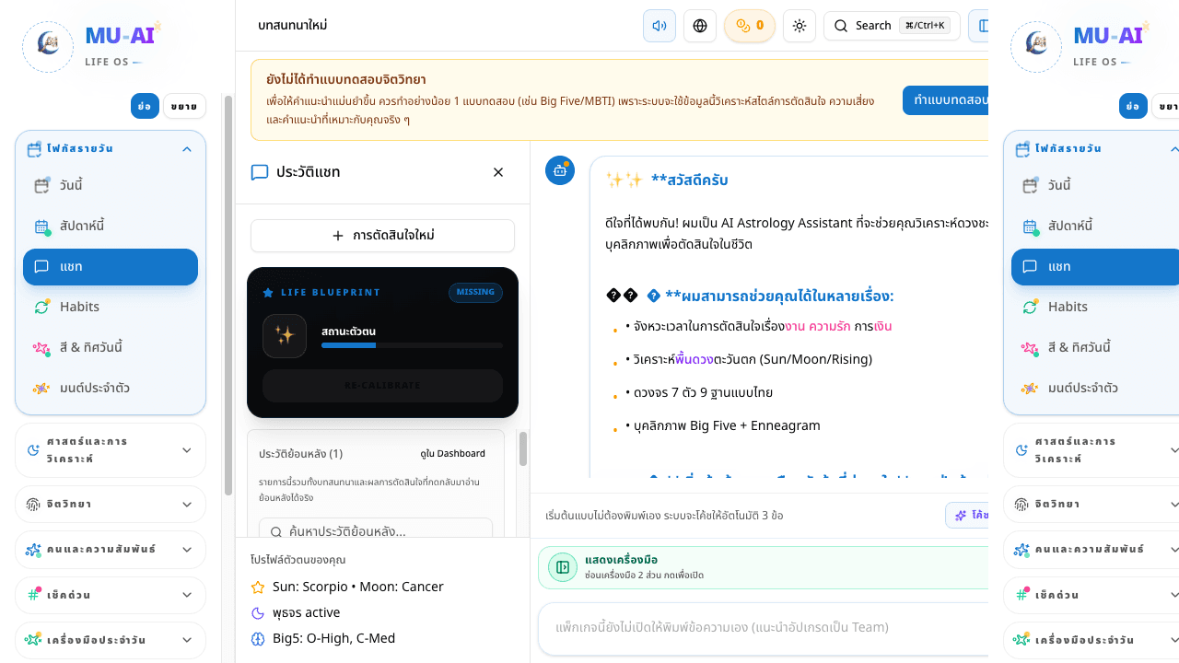Focus the chat message input box
Screen dimensions: 1179x663
764,628
